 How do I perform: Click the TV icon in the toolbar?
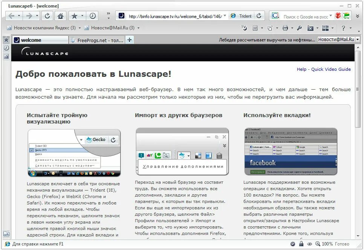244,28
